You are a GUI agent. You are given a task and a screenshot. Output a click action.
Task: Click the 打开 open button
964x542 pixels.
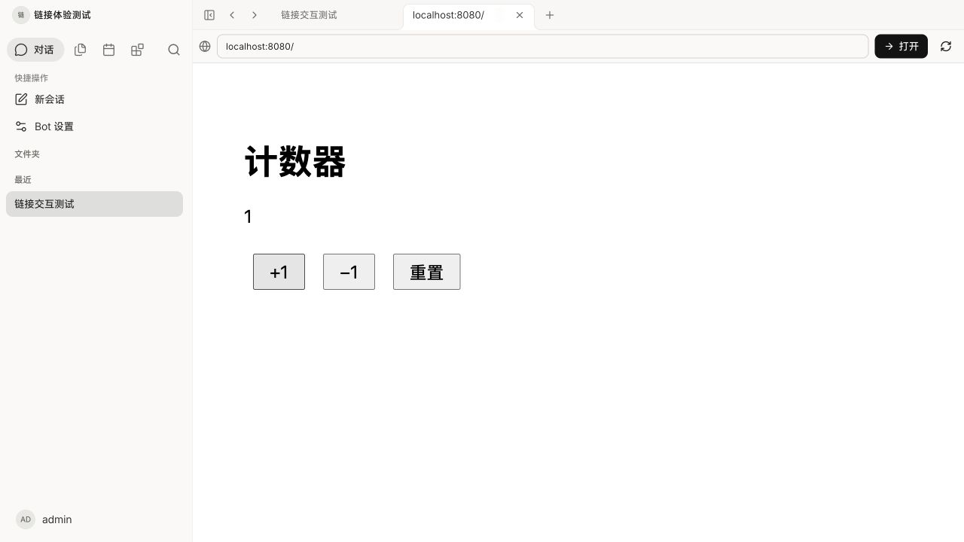click(x=901, y=47)
